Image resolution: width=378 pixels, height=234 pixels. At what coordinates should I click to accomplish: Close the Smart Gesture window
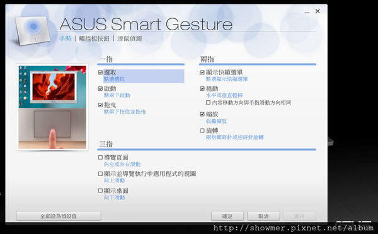tap(318, 11)
